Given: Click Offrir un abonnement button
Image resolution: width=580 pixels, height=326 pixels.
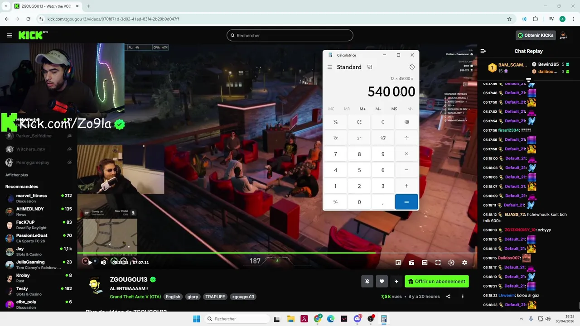Looking at the screenshot, I should pos(437,281).
